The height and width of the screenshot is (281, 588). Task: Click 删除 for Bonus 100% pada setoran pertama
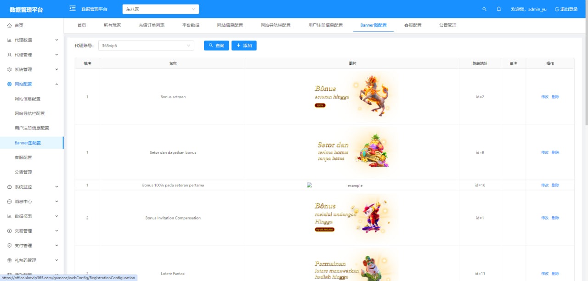(555, 185)
